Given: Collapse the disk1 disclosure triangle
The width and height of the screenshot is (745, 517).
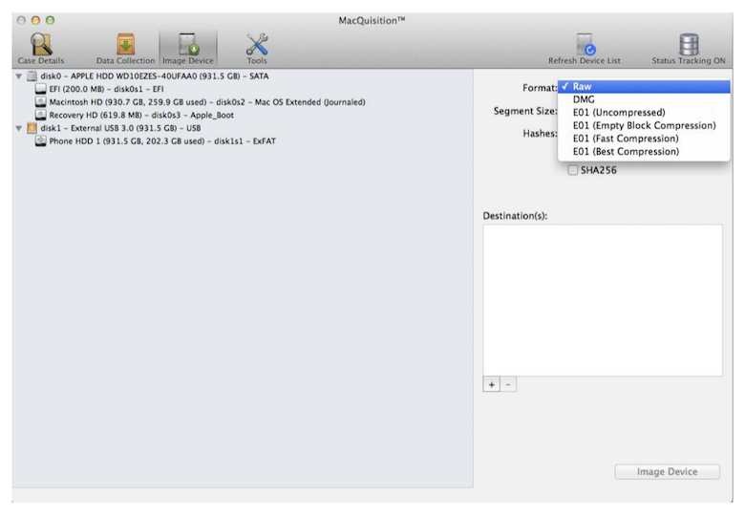Looking at the screenshot, I should tap(18, 128).
